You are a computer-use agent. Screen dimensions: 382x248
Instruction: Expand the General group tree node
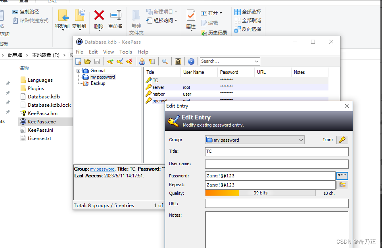coord(79,71)
